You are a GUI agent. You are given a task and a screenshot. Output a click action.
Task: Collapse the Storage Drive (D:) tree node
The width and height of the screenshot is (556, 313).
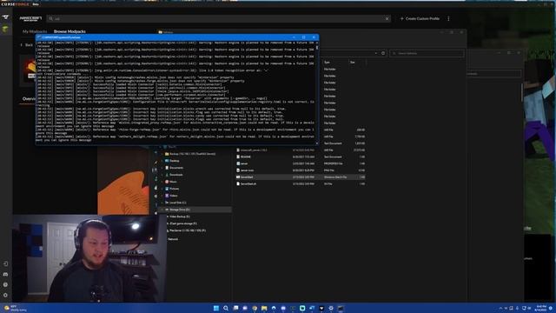click(x=162, y=210)
